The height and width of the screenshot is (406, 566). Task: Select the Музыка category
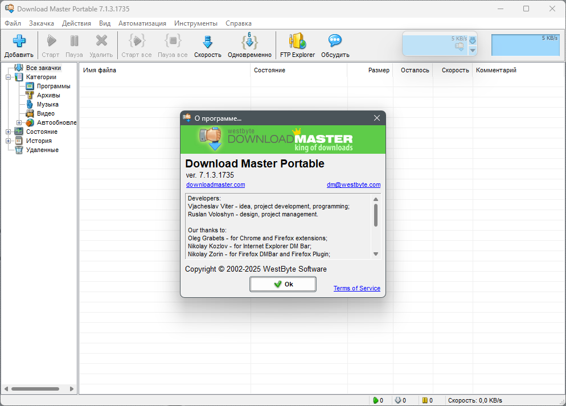coord(48,104)
